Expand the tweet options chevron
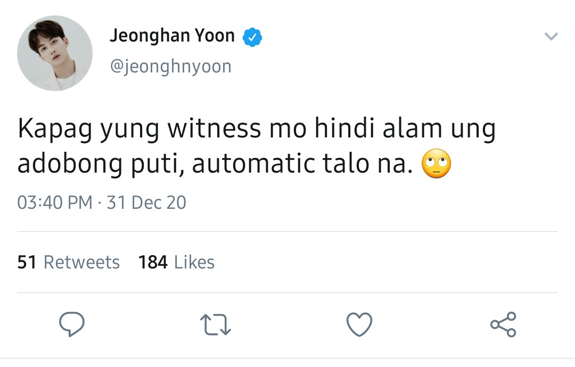This screenshot has height=367, width=575. 551,36
